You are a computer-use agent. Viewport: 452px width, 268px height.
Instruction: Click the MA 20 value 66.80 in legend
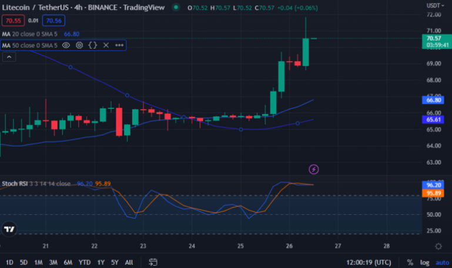72,34
